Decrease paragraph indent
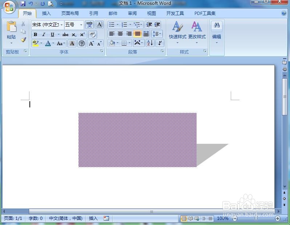The width and height of the screenshot is (290, 225). point(149,24)
